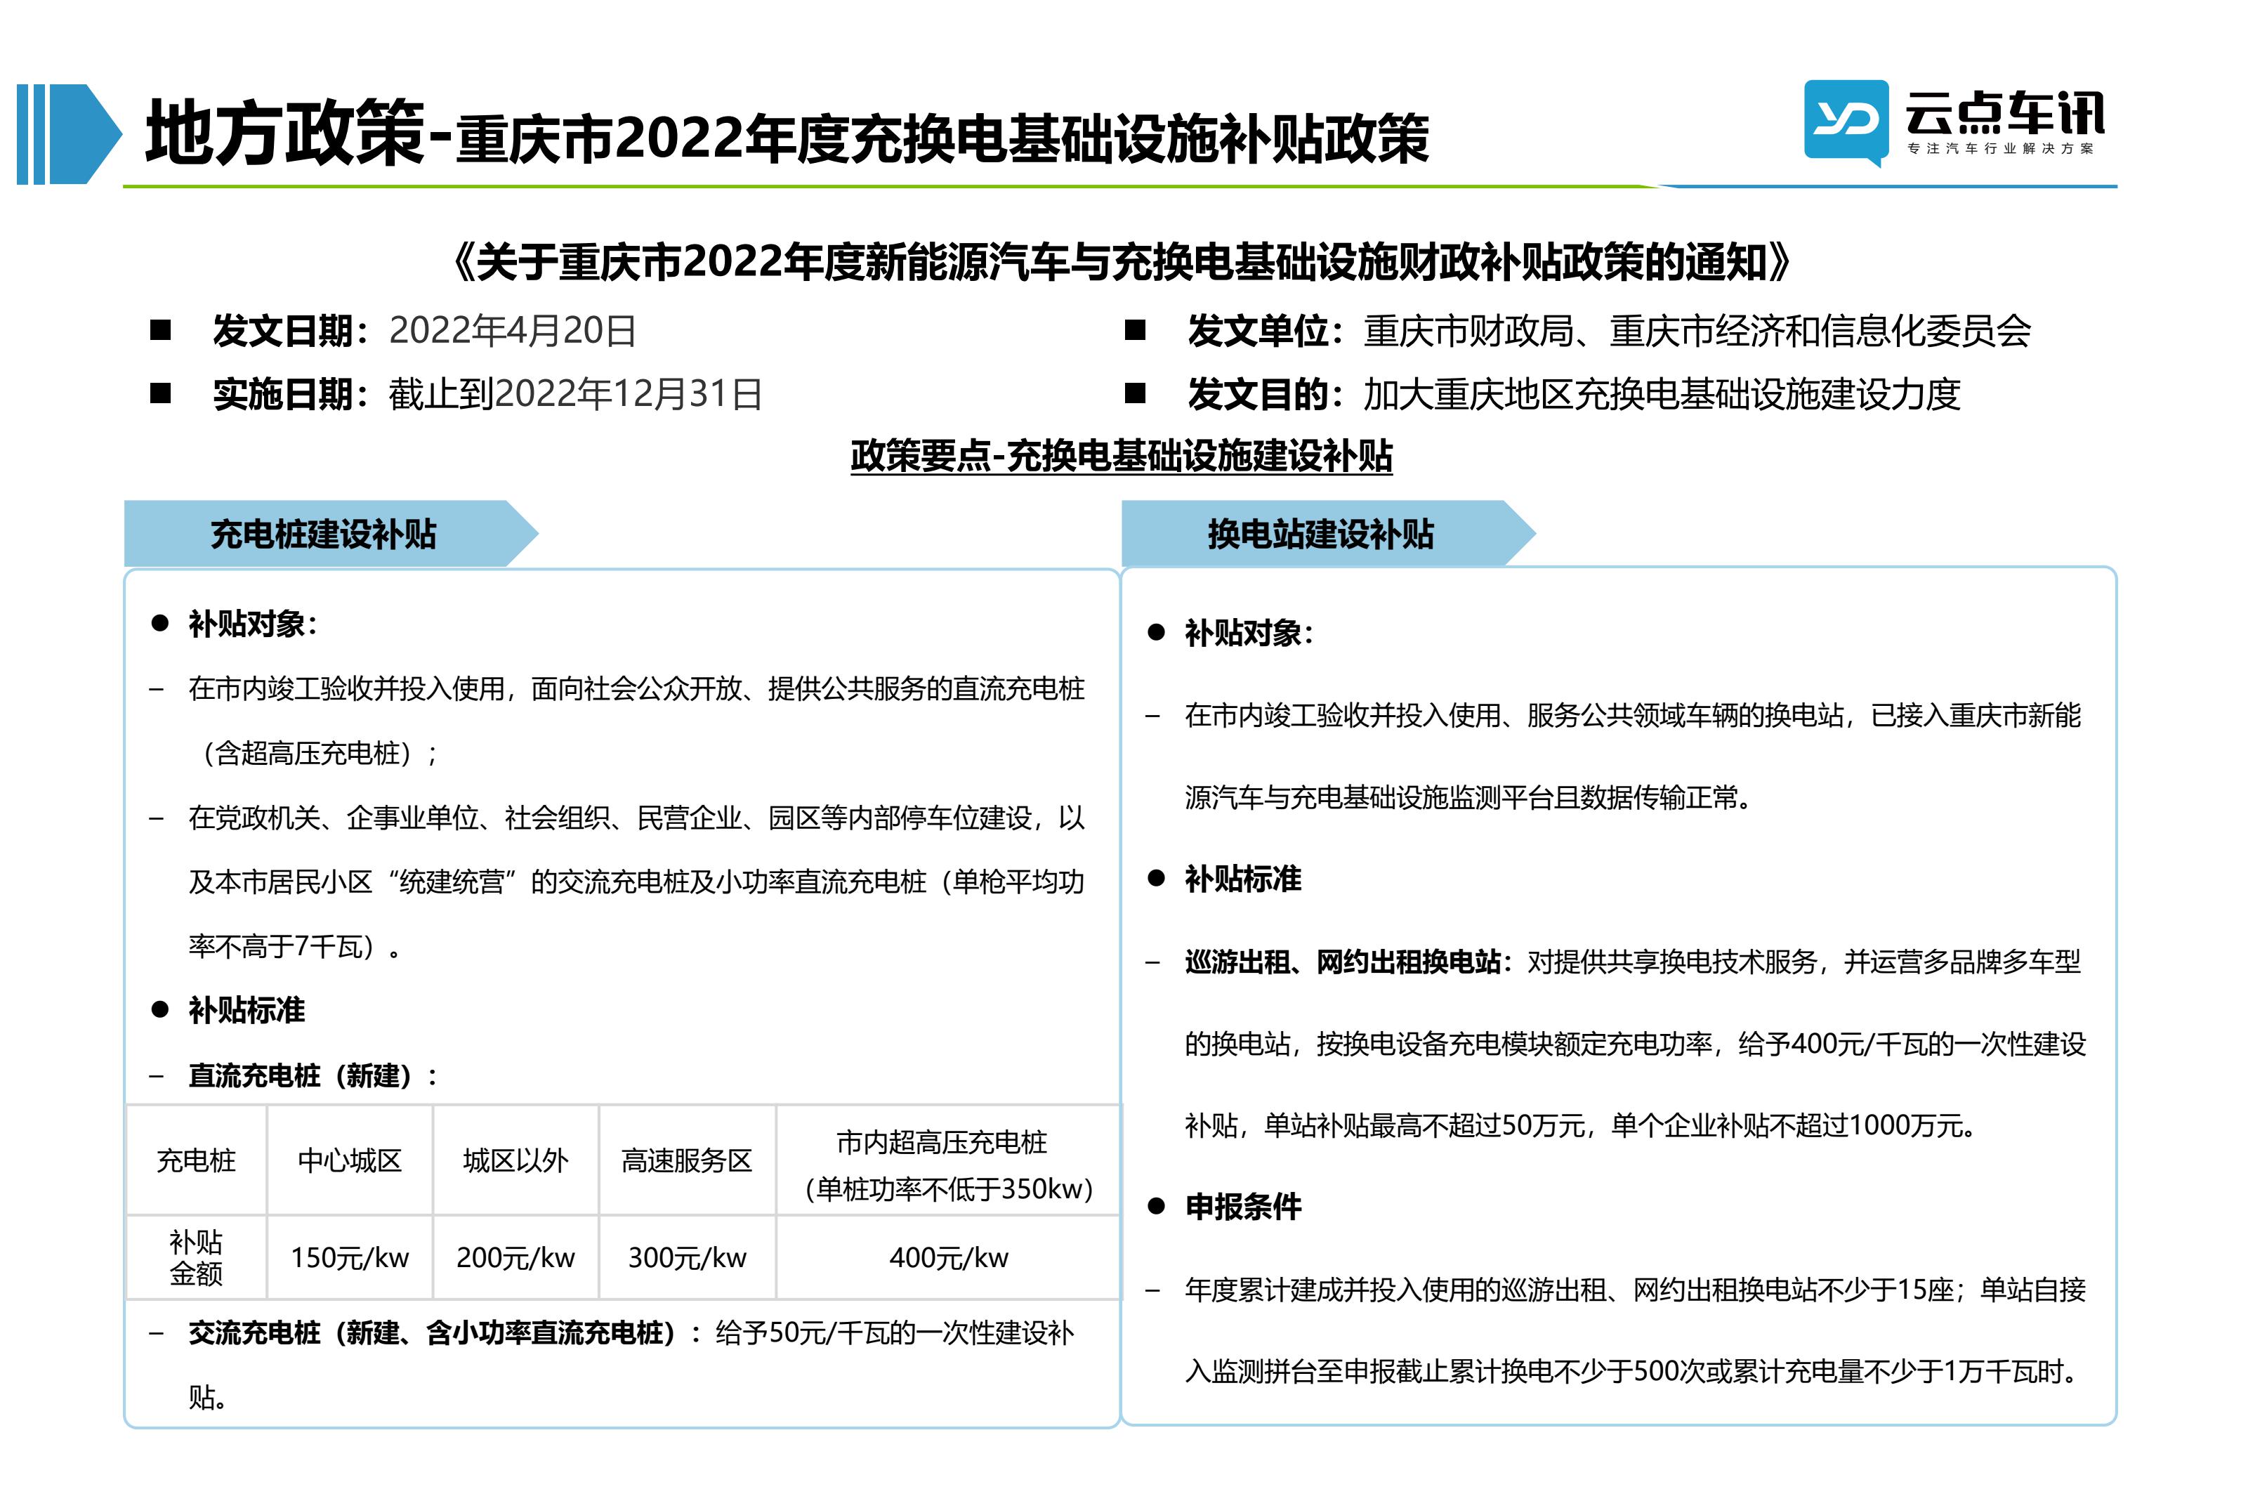Click the 400元/kw table cell
This screenshot has width=2241, height=1494.
pyautogui.click(x=949, y=1258)
